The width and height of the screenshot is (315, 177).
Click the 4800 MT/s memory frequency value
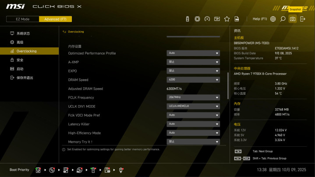[282, 114]
